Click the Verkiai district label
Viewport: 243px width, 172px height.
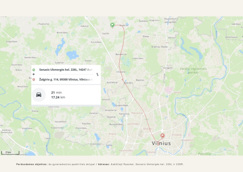[x=178, y=92]
